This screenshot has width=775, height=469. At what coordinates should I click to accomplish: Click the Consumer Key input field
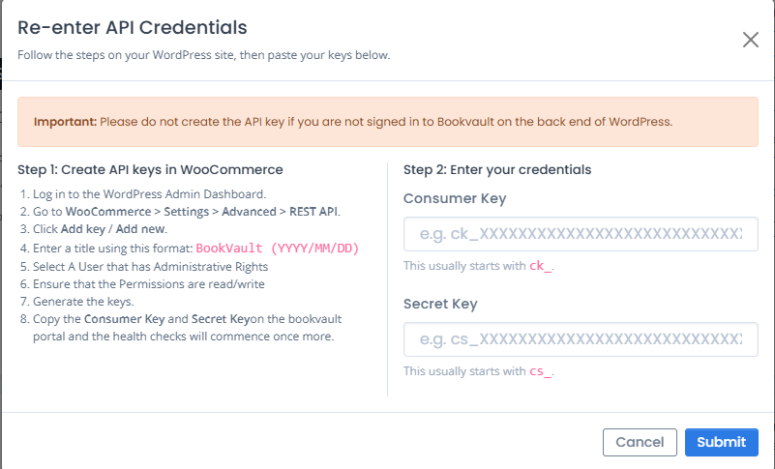click(581, 234)
